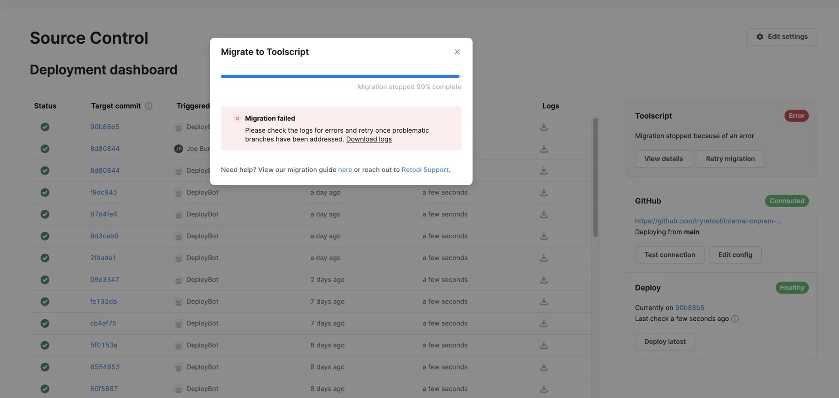Click the red Migration failed error icon

[x=237, y=118]
